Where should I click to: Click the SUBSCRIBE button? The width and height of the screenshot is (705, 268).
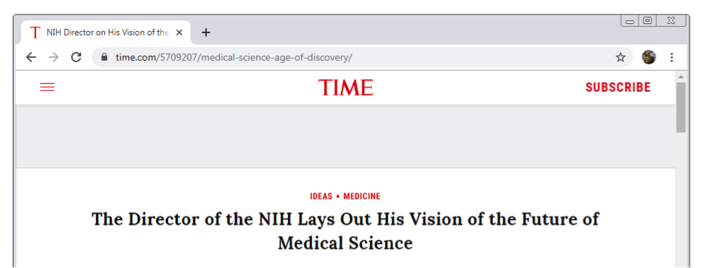pos(617,87)
